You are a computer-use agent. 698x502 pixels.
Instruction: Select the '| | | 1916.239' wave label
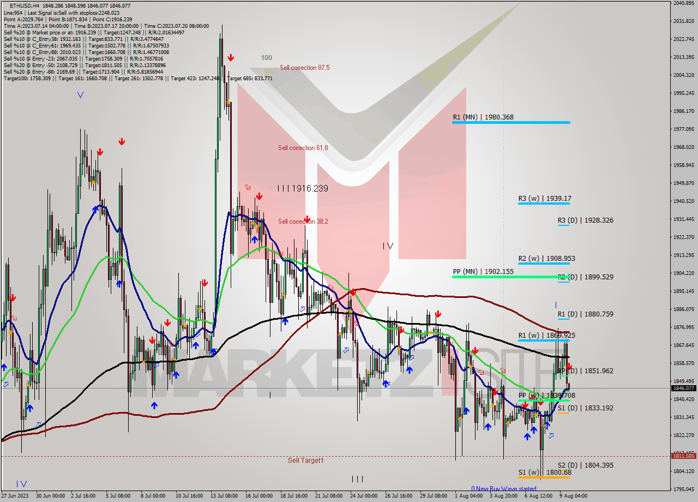click(x=303, y=188)
